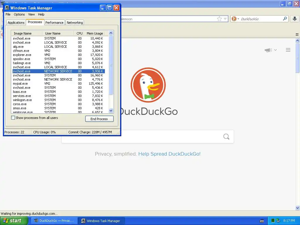300x225 pixels.
Task: Enable Show processes from all users
Action: 13,118
